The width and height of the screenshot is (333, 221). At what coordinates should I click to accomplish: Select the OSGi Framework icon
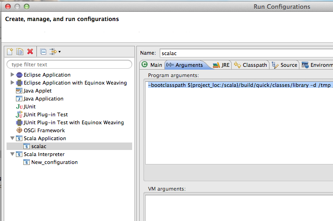coord(19,130)
